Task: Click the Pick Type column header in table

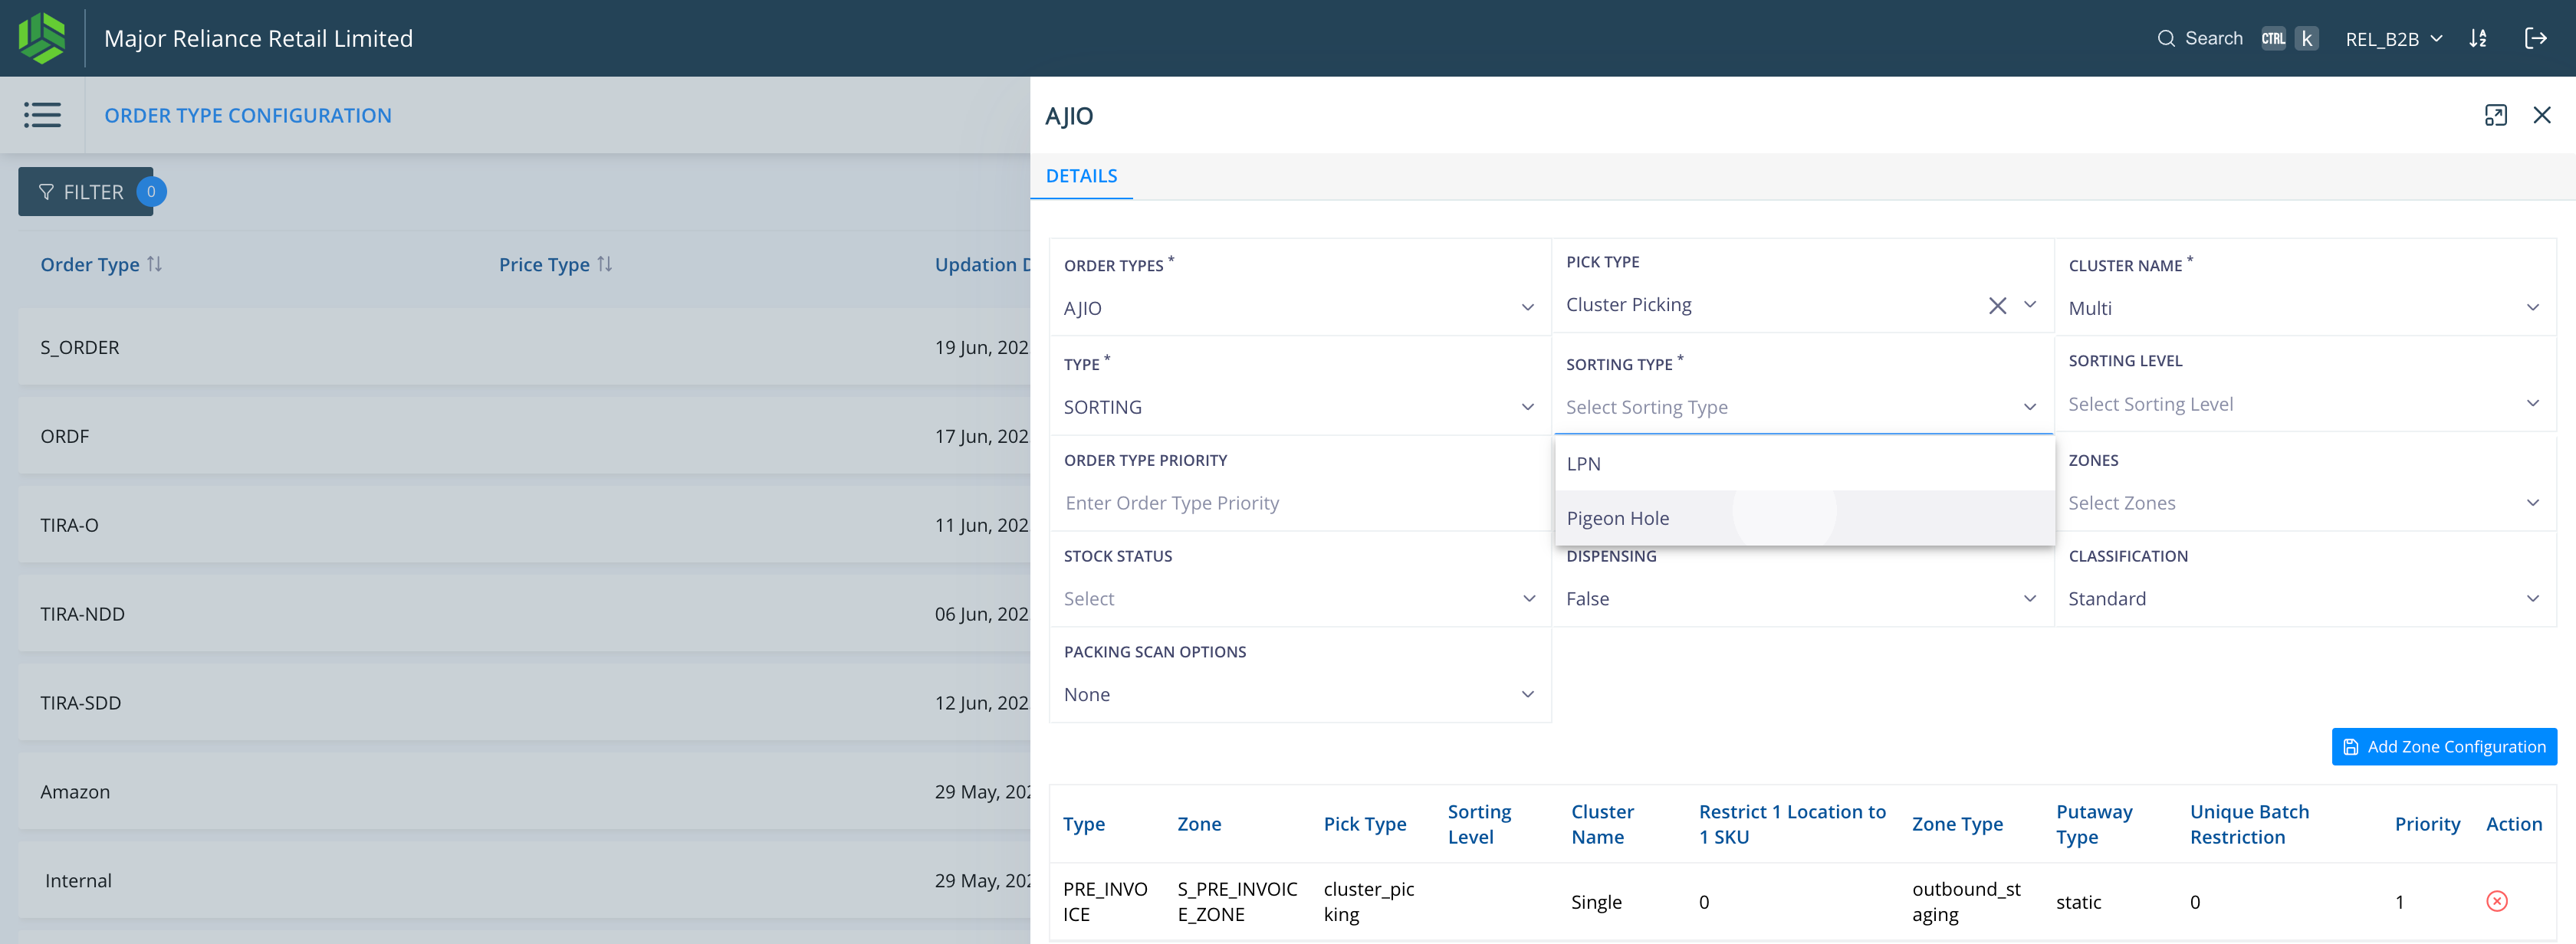Action: pos(1364,823)
